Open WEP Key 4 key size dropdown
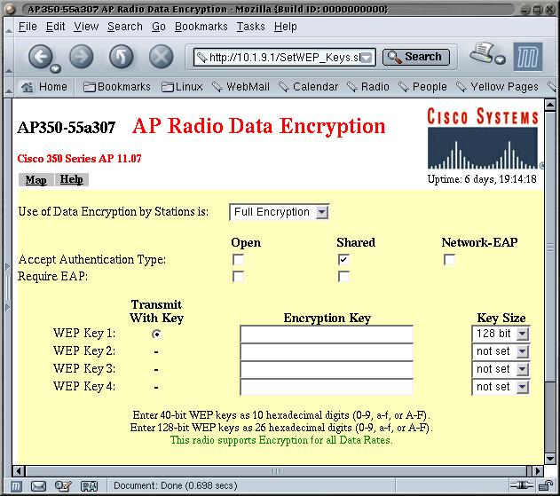Viewport: 560px width, 496px height. coord(501,387)
